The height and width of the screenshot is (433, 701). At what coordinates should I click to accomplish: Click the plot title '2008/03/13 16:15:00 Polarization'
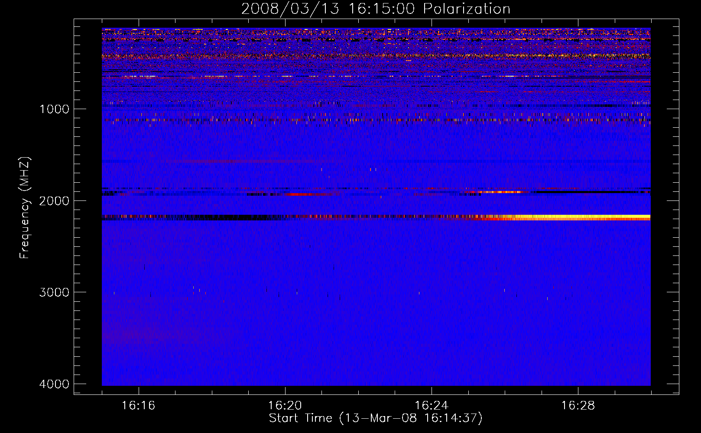[376, 9]
